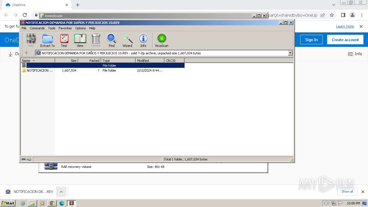This screenshot has height=207, width=368.
Task: Click the downloaded NOTIFICACION DE....REV item
Action: point(30,192)
